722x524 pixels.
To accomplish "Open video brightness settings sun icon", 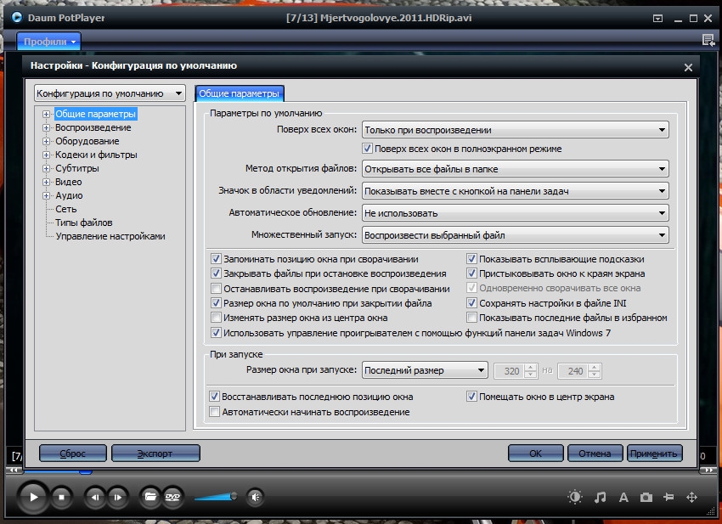I will click(576, 498).
